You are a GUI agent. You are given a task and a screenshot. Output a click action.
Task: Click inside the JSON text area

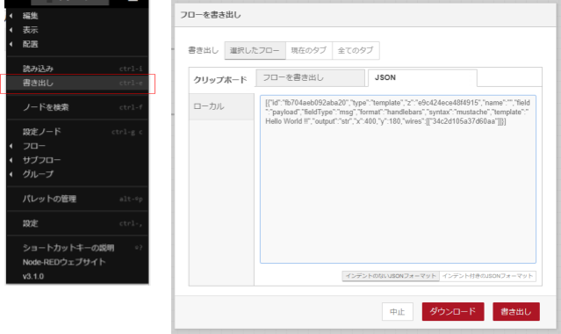click(x=398, y=179)
